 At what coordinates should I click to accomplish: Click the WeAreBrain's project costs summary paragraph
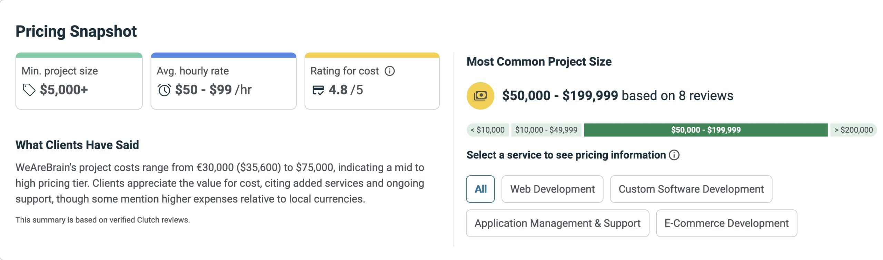(x=220, y=183)
